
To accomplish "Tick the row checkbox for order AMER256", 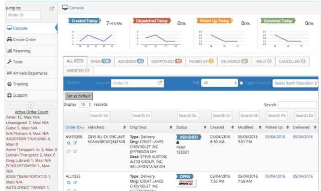I will [x=75, y=151].
